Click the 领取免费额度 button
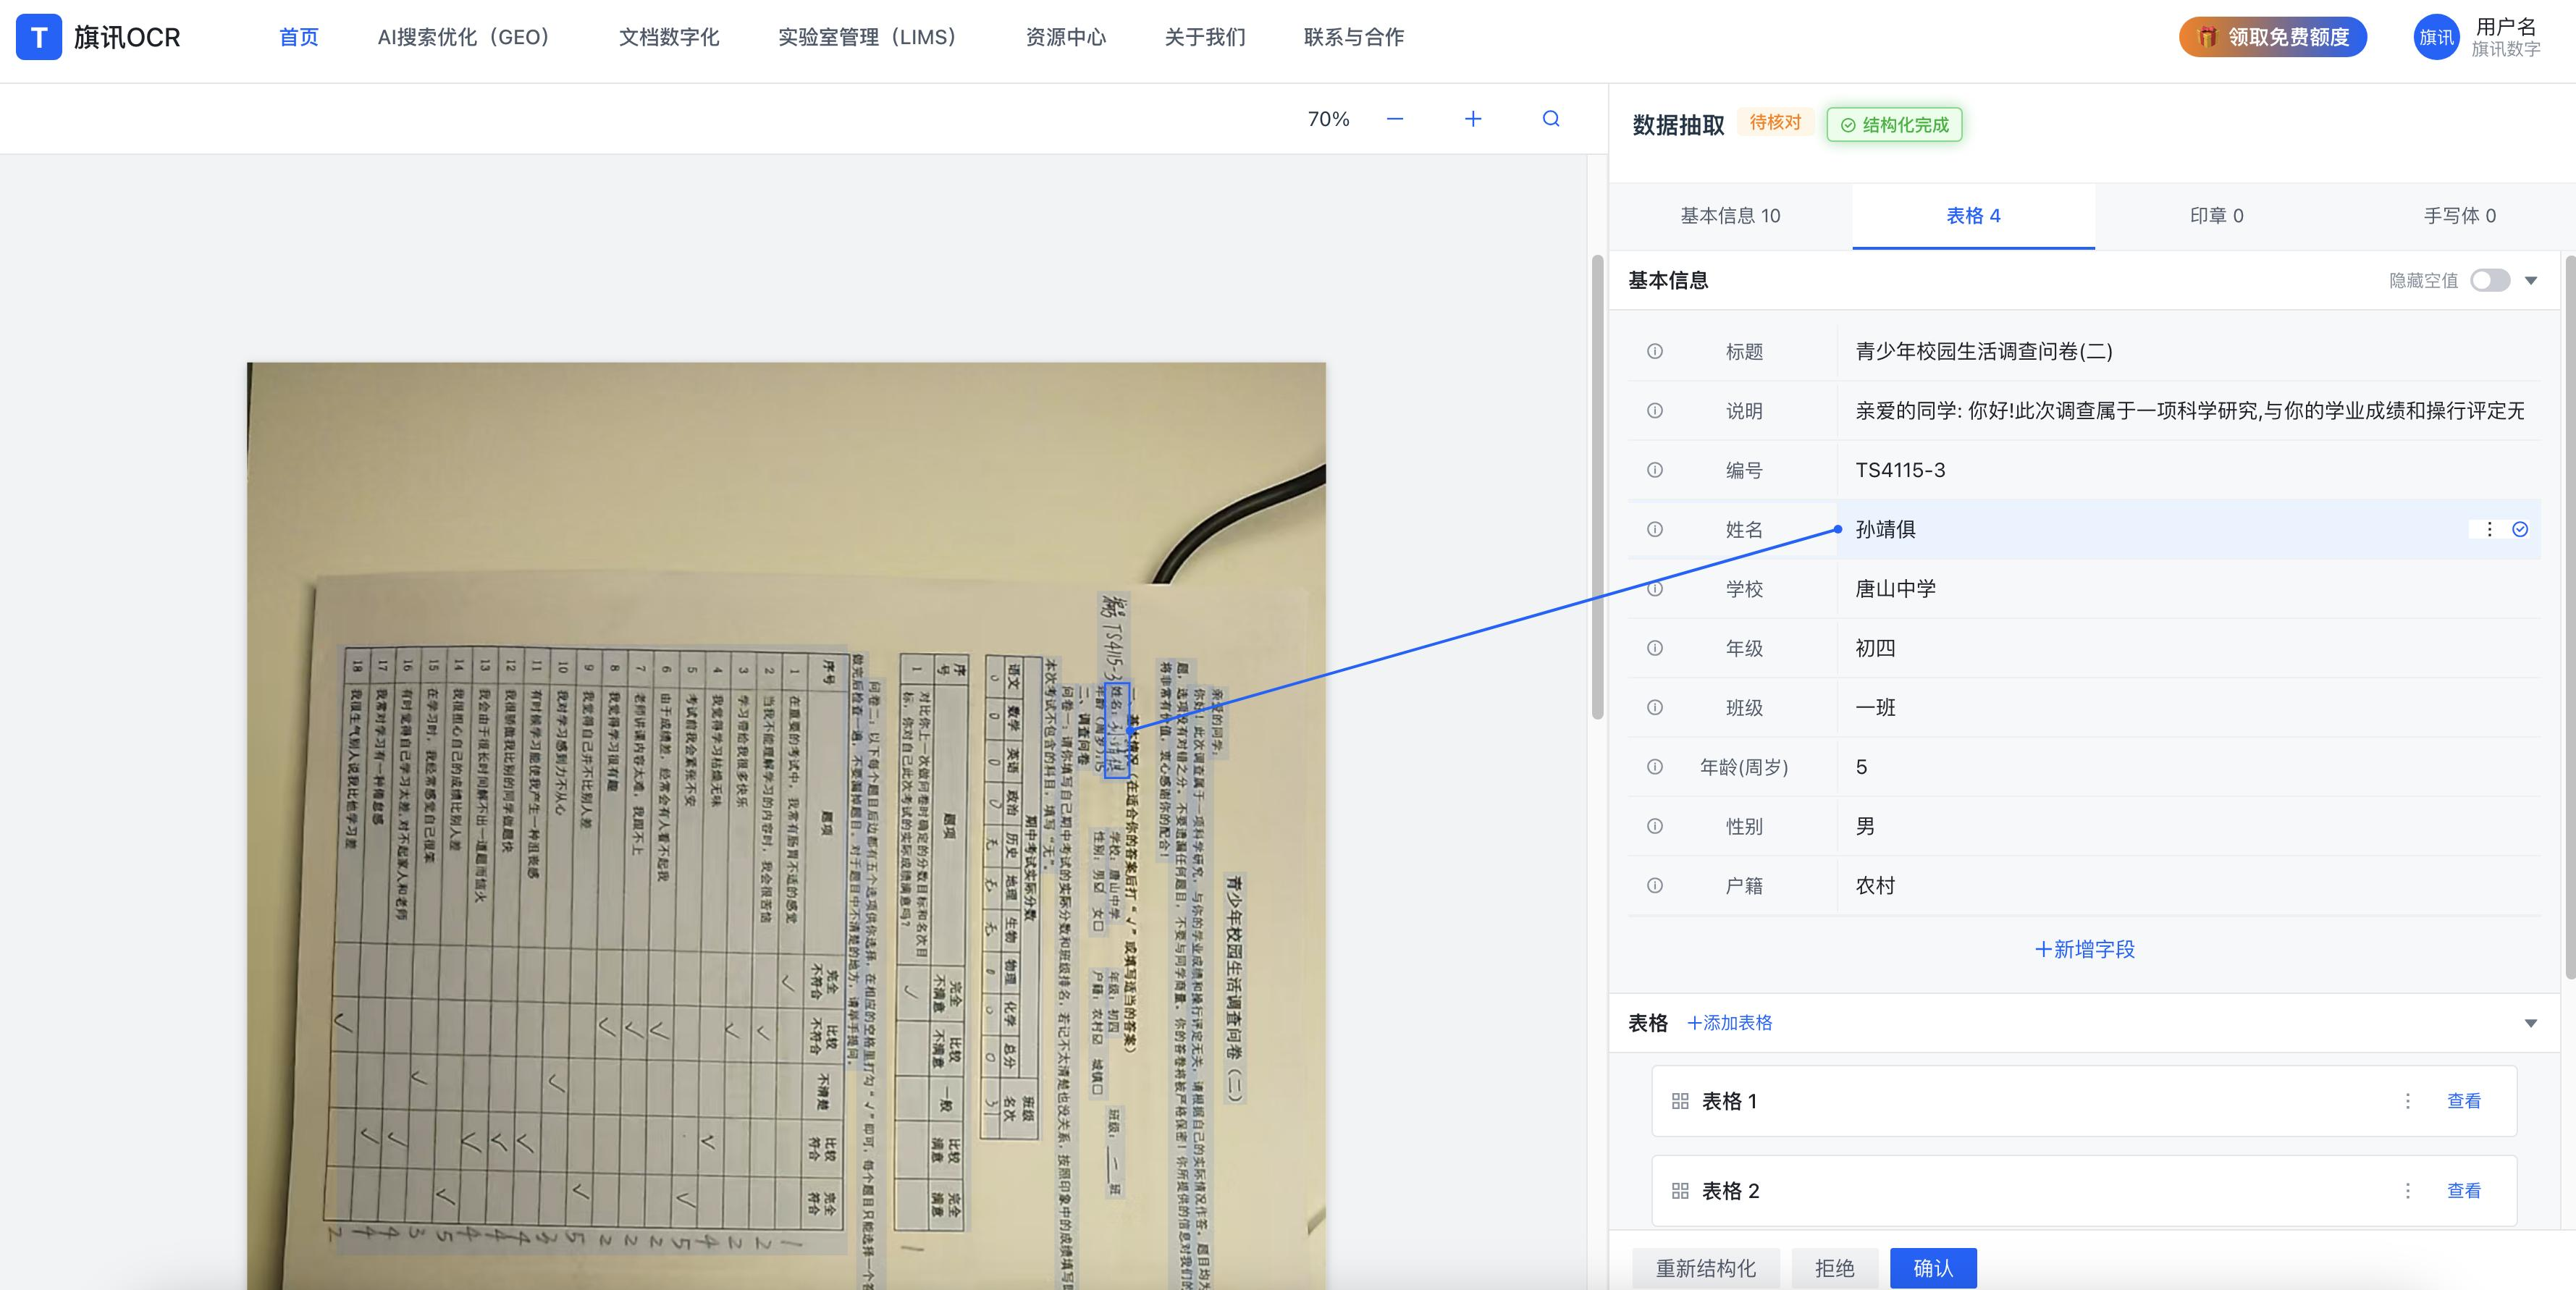2576x1290 pixels. point(2272,37)
